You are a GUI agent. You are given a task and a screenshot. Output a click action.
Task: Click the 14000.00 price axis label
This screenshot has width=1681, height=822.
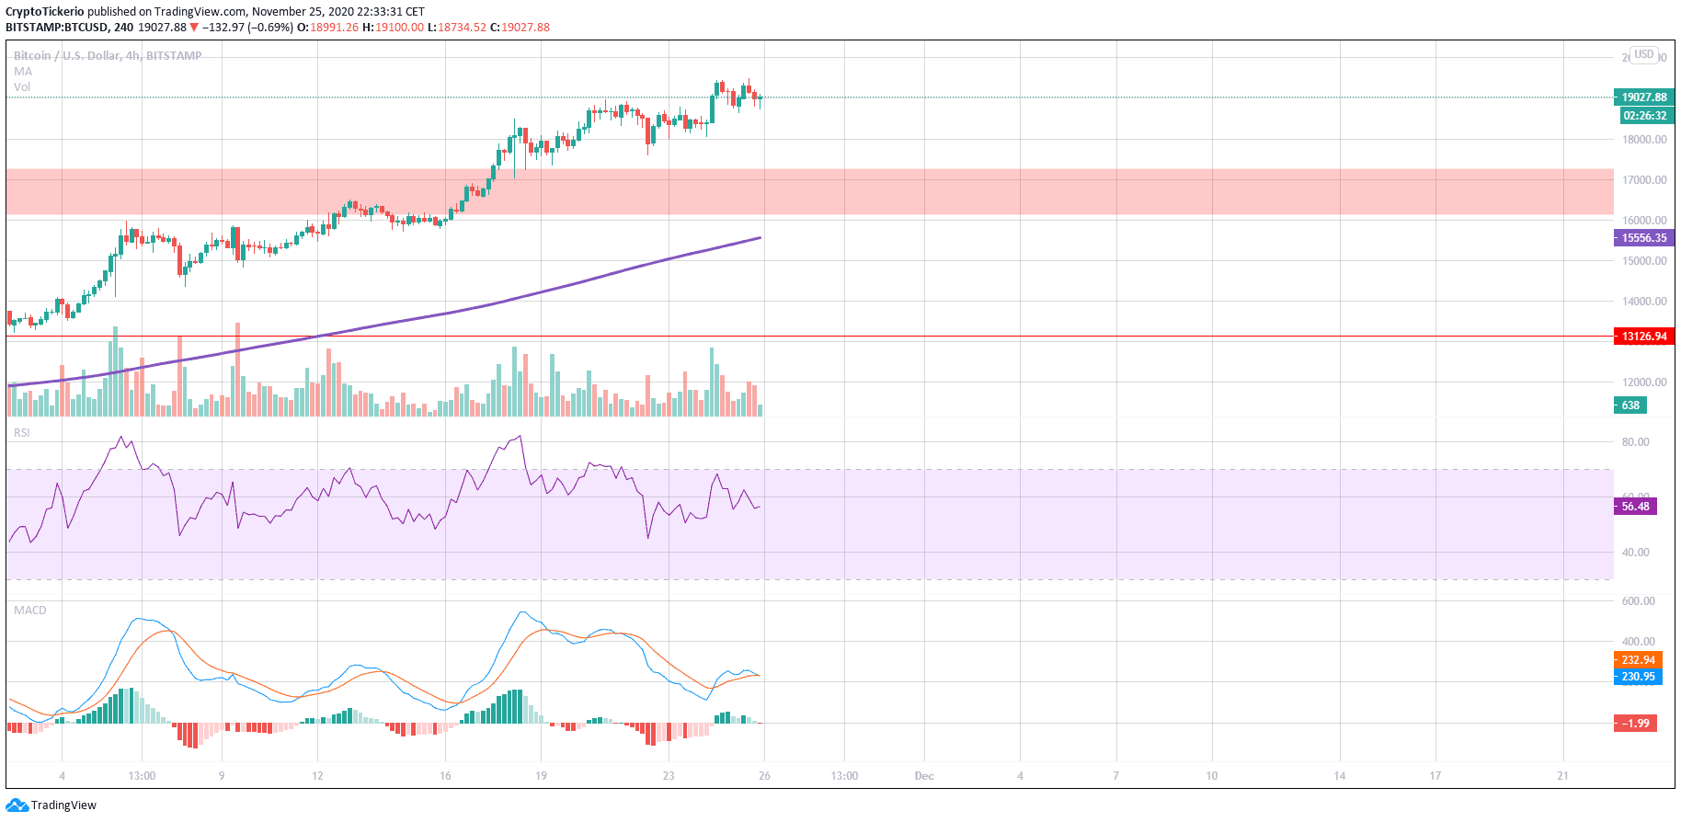1644,302
